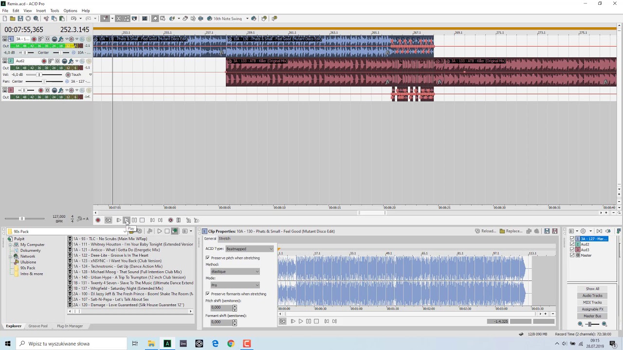Select the Erase tool in toolbar
Image resolution: width=623 pixels, height=350 pixels.
coord(185,18)
